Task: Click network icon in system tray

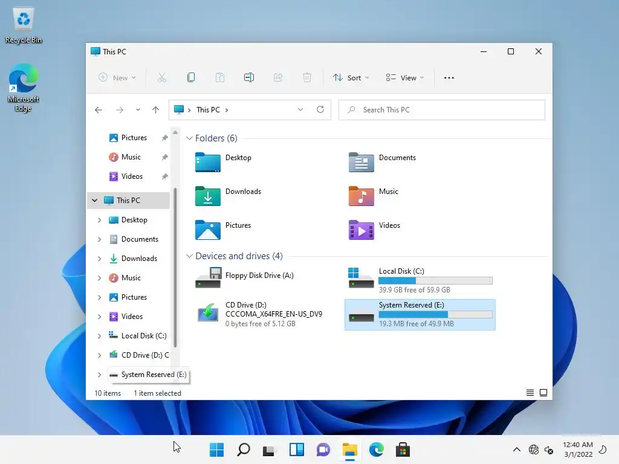Action: point(534,449)
